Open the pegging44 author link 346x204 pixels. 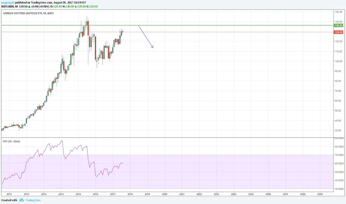click(8, 3)
